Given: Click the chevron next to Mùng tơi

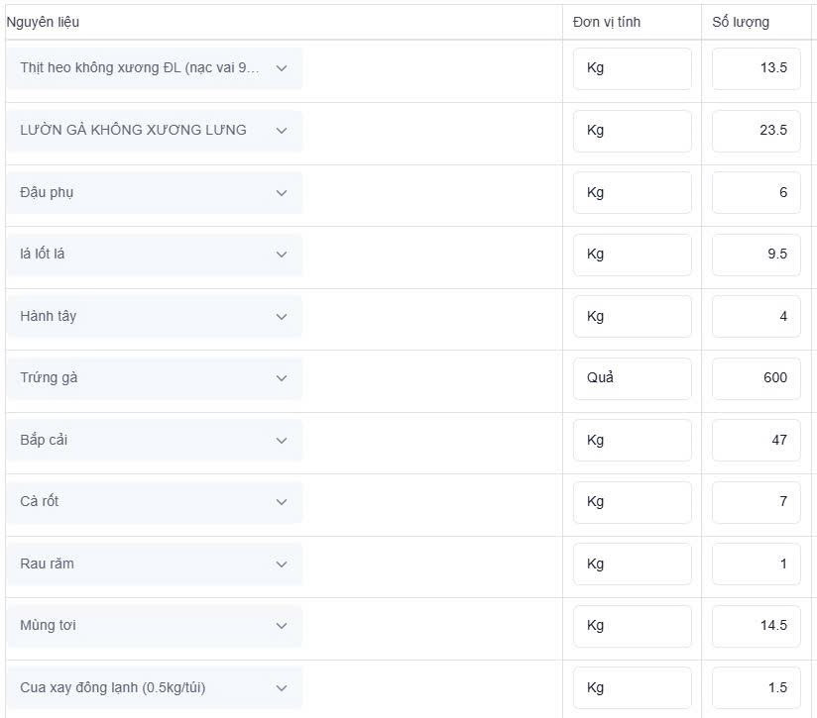Looking at the screenshot, I should [282, 626].
